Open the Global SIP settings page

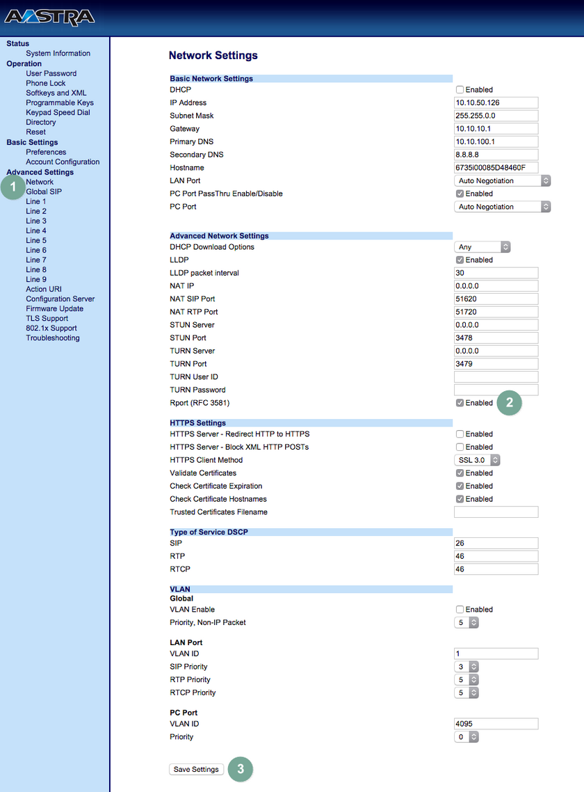44,191
